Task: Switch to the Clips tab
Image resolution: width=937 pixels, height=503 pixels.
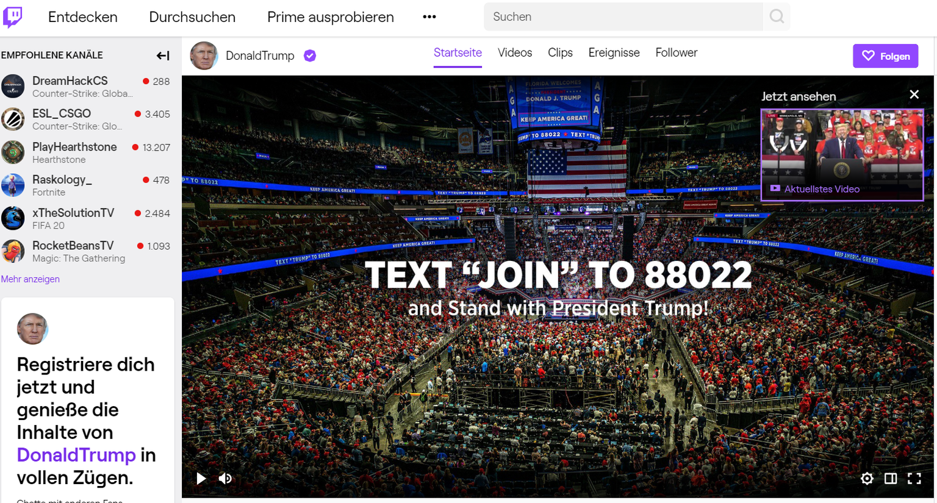Action: pos(560,53)
